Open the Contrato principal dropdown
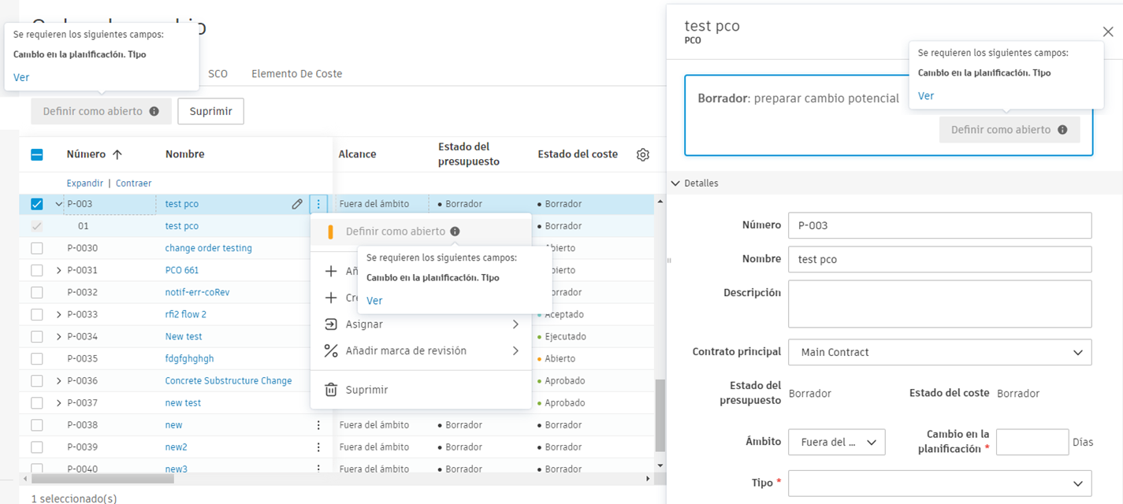This screenshot has height=504, width=1123. (x=939, y=352)
